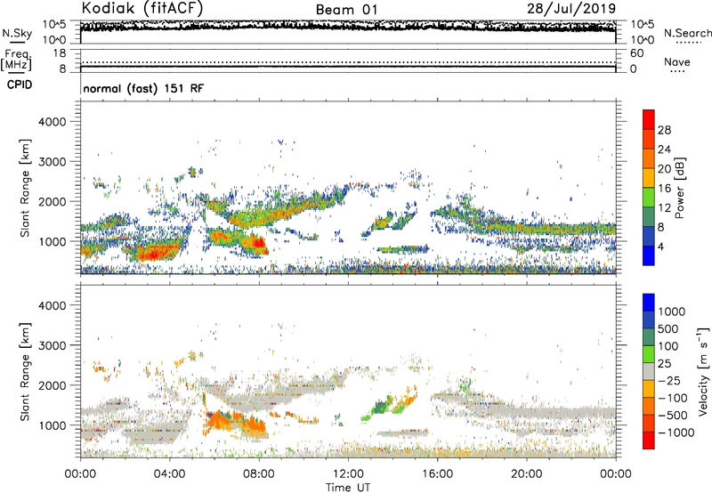Click '24' on the power colorbar
The image size is (712, 493).
pos(664,150)
